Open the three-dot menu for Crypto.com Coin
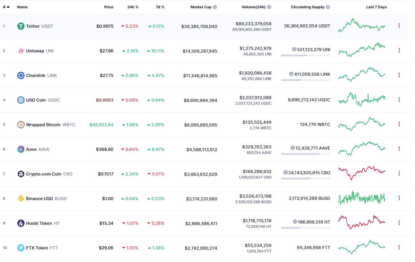The height and width of the screenshot is (262, 415). pos(399,173)
